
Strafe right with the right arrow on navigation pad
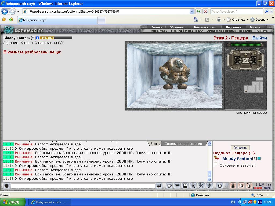(x=260, y=60)
